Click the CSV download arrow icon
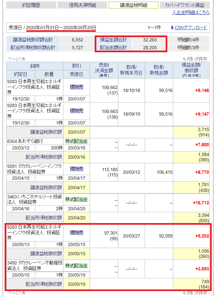The image size is (214, 296). coord(172,28)
